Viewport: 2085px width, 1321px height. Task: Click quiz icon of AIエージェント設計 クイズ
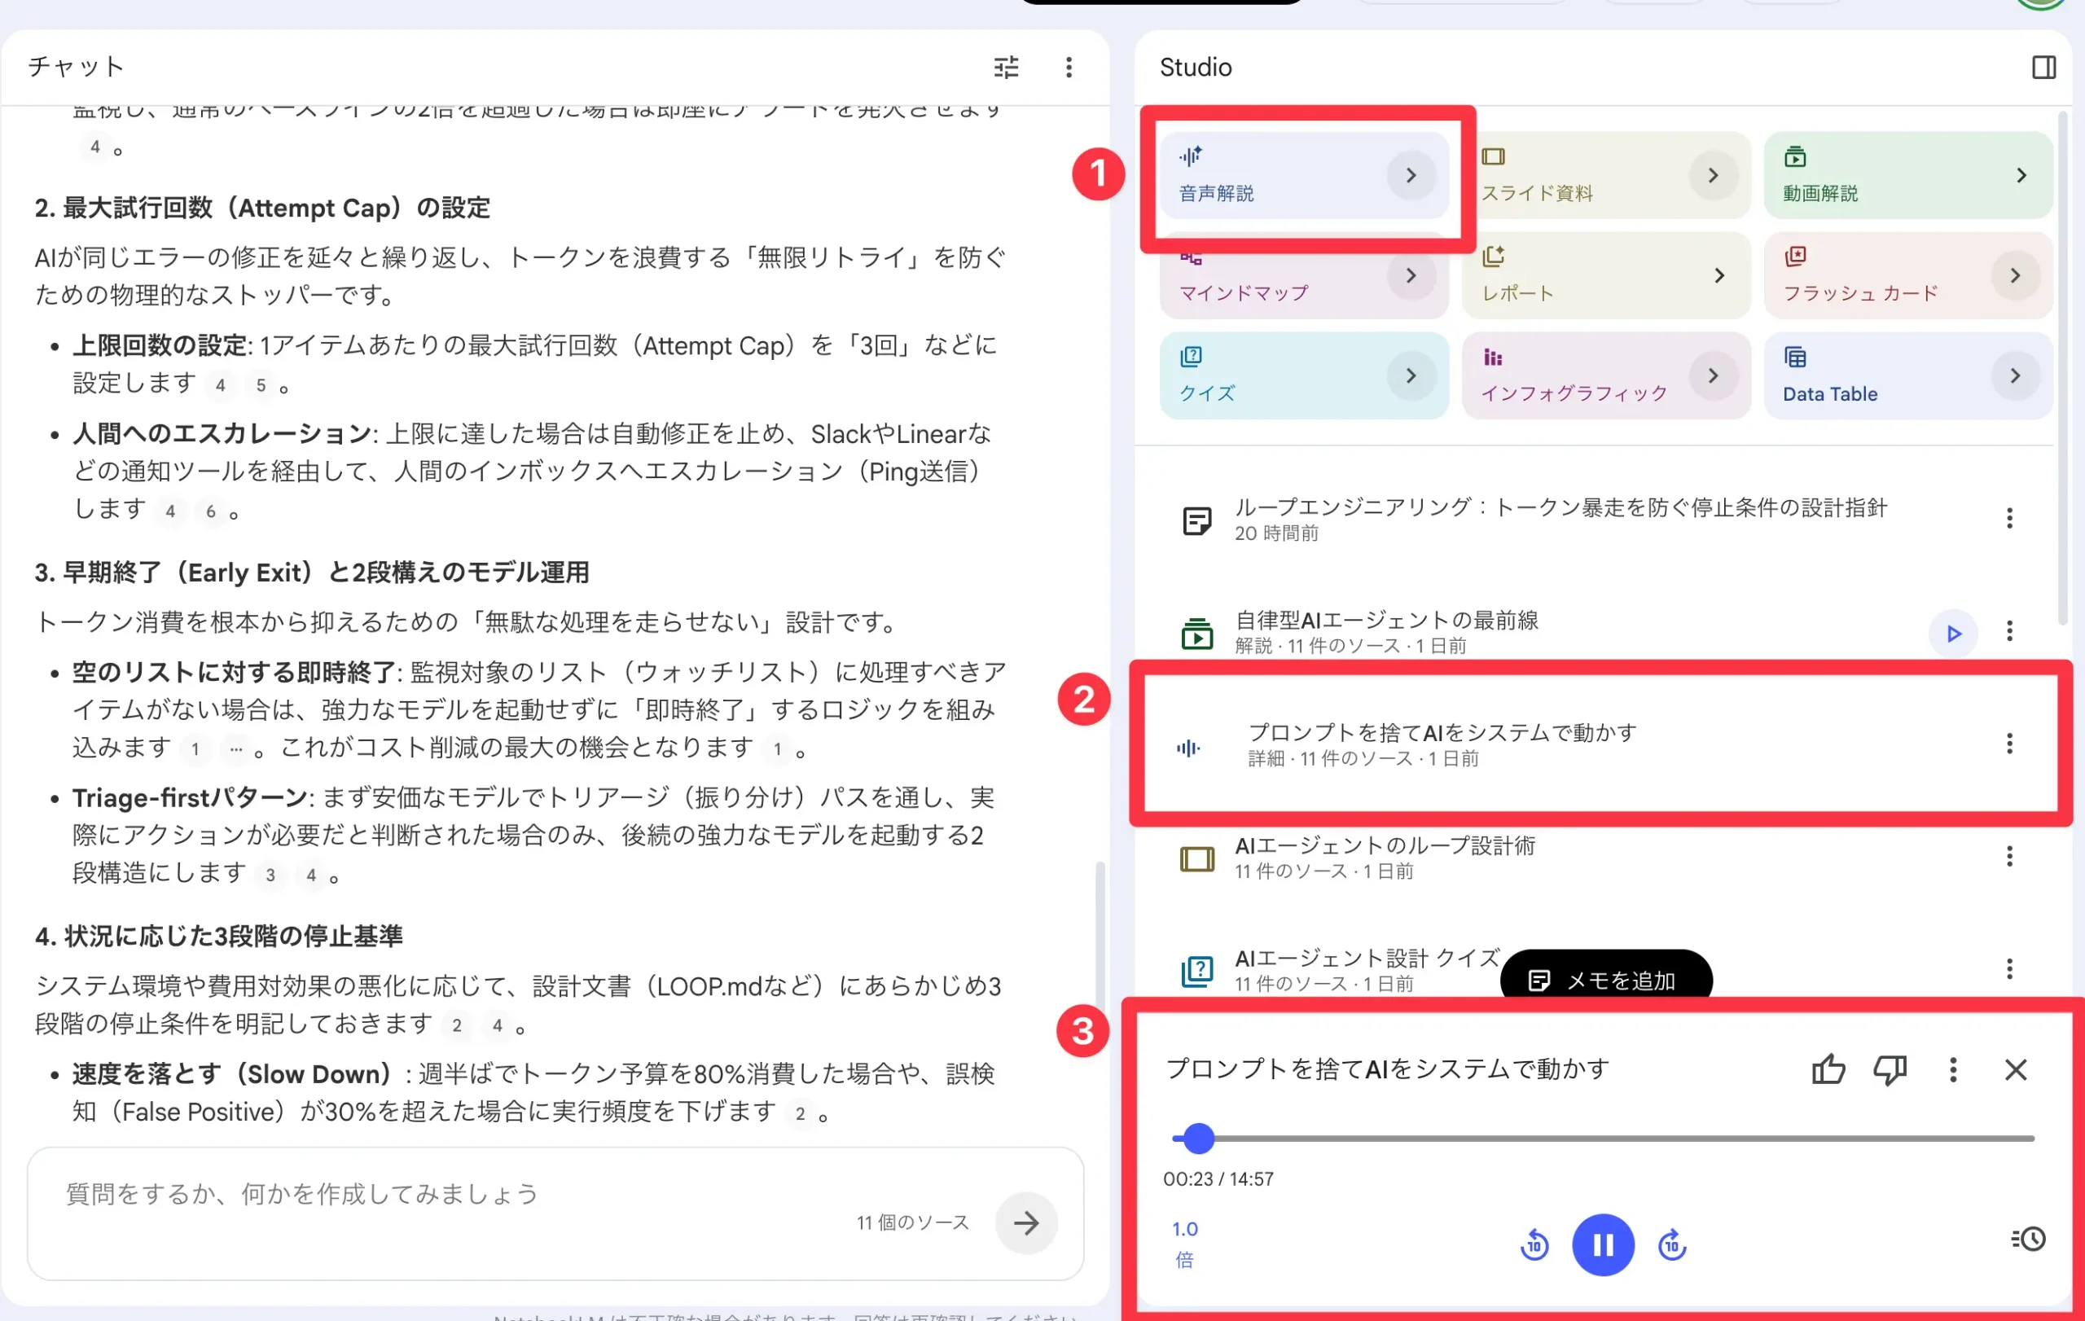point(1196,971)
